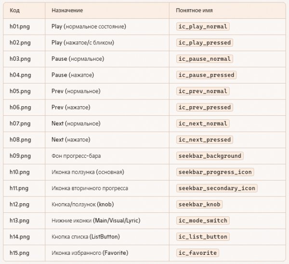Click the ic_favorite code label
Image resolution: width=289 pixels, height=264 pixels.
point(197,252)
